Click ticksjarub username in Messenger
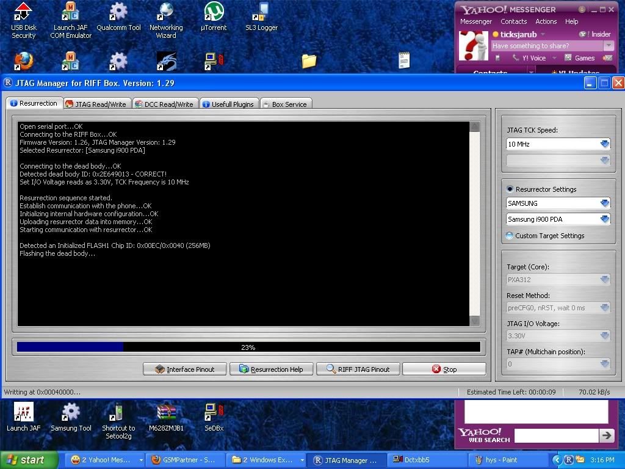The image size is (625, 469). point(518,34)
